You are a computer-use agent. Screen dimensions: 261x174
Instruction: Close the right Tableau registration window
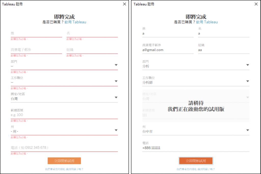pyautogui.click(x=256, y=4)
